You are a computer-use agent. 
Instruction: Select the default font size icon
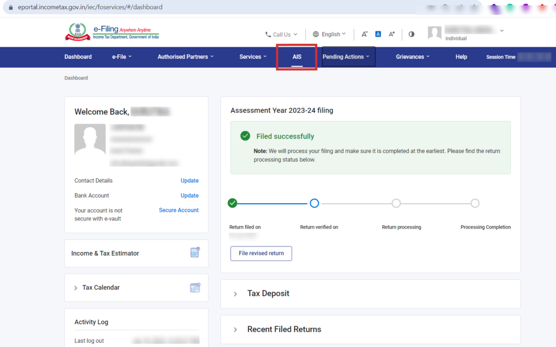coord(378,34)
